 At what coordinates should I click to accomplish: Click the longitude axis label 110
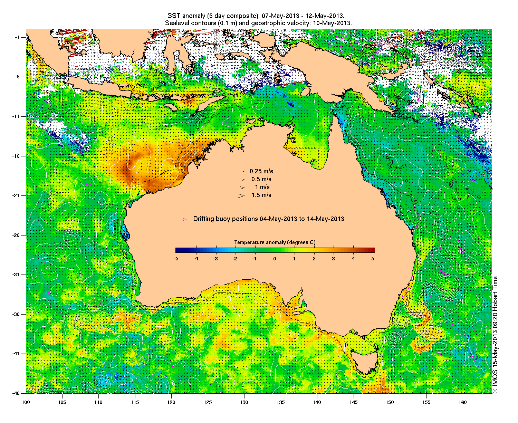[x=98, y=402]
